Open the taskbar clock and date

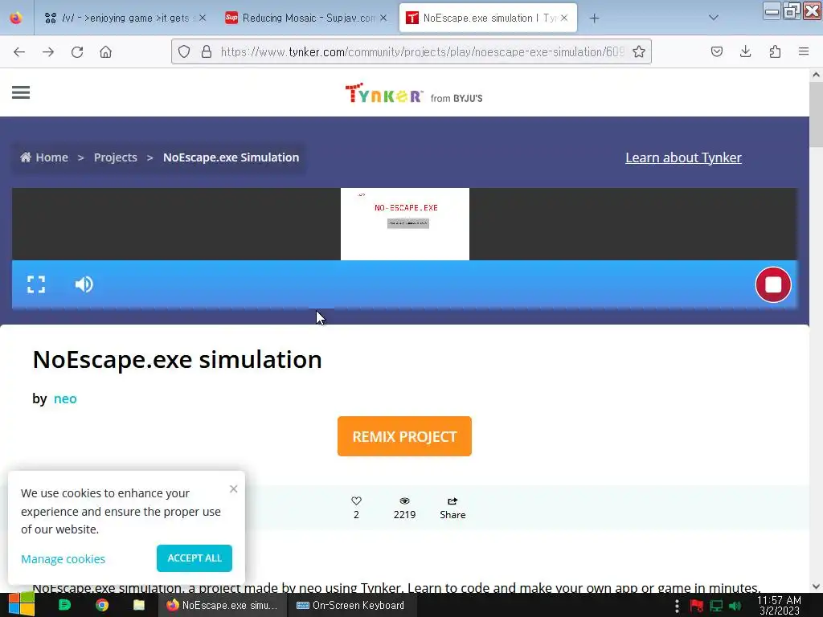[779, 606]
